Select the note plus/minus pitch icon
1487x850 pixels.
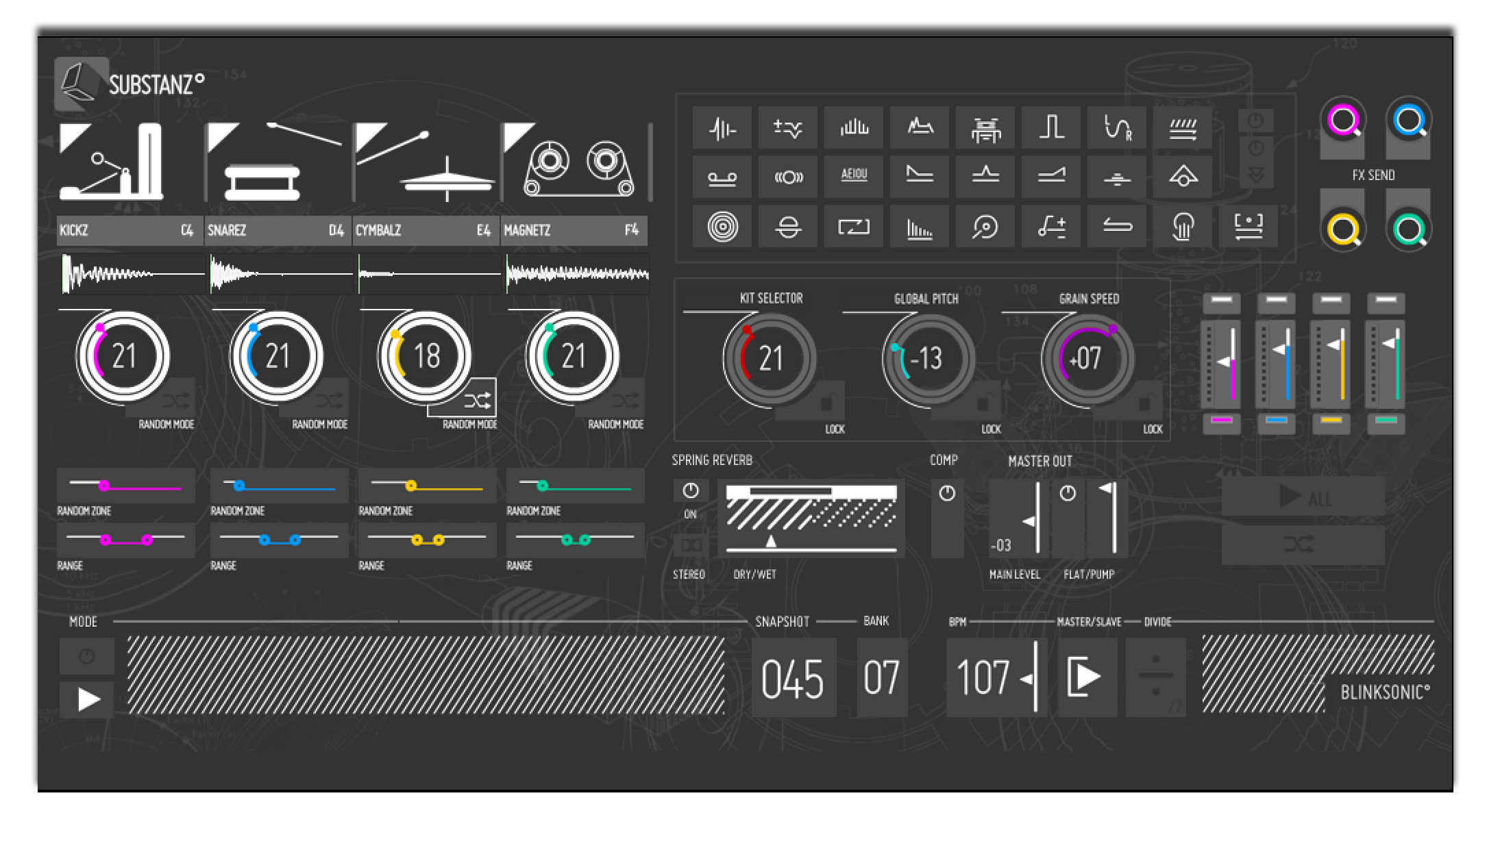pos(1051,226)
